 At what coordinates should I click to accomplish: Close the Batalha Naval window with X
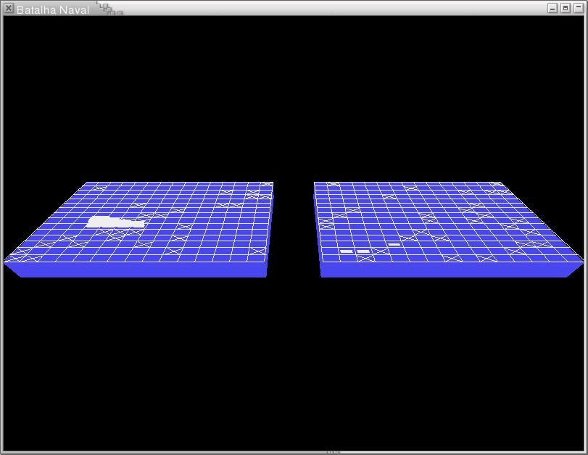tap(9, 8)
